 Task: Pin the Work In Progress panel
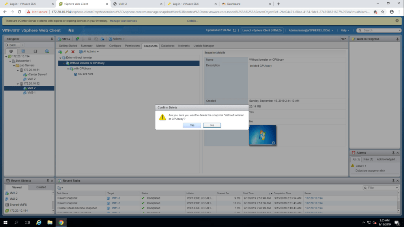coord(398,39)
